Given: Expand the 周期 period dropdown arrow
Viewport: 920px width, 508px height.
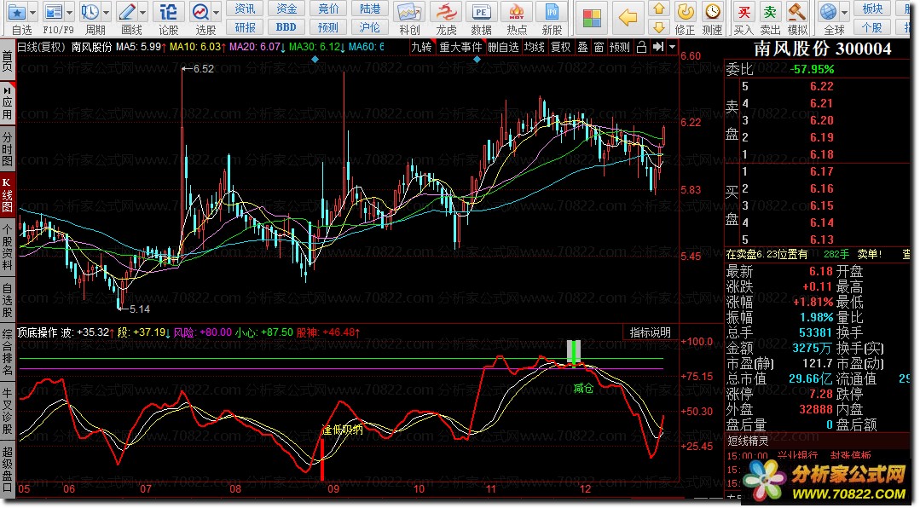Looking at the screenshot, I should coord(107,12).
